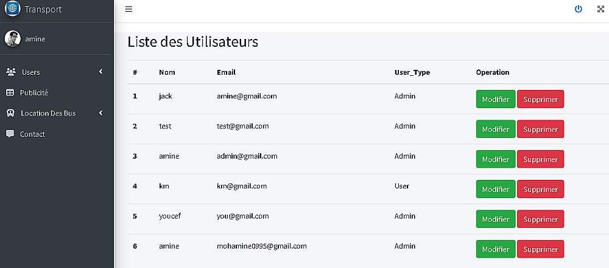Click the Users group icon in sidebar
This screenshot has width=609, height=268.
pos(11,72)
